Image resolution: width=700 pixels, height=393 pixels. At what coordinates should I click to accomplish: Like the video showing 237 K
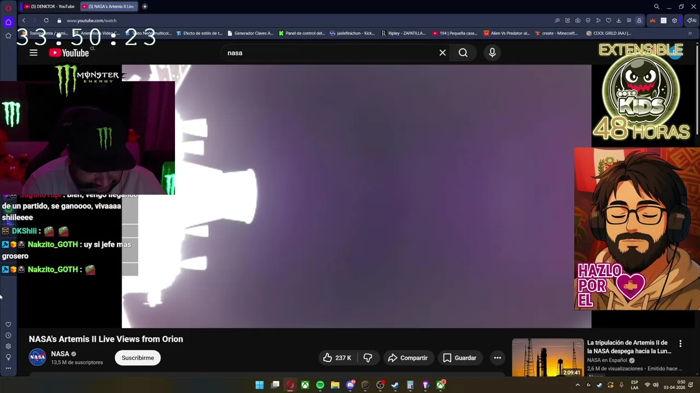pyautogui.click(x=337, y=358)
